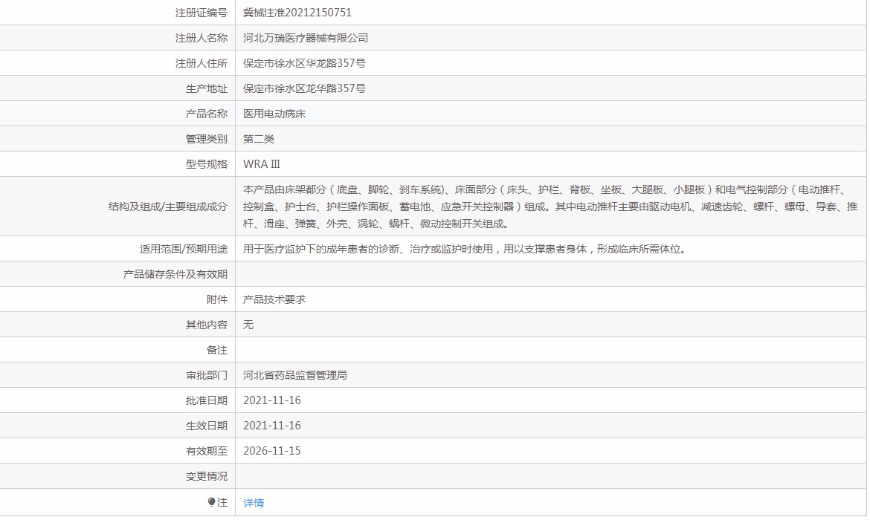
Task: Click the 生效日期 label
Action: (x=207, y=426)
